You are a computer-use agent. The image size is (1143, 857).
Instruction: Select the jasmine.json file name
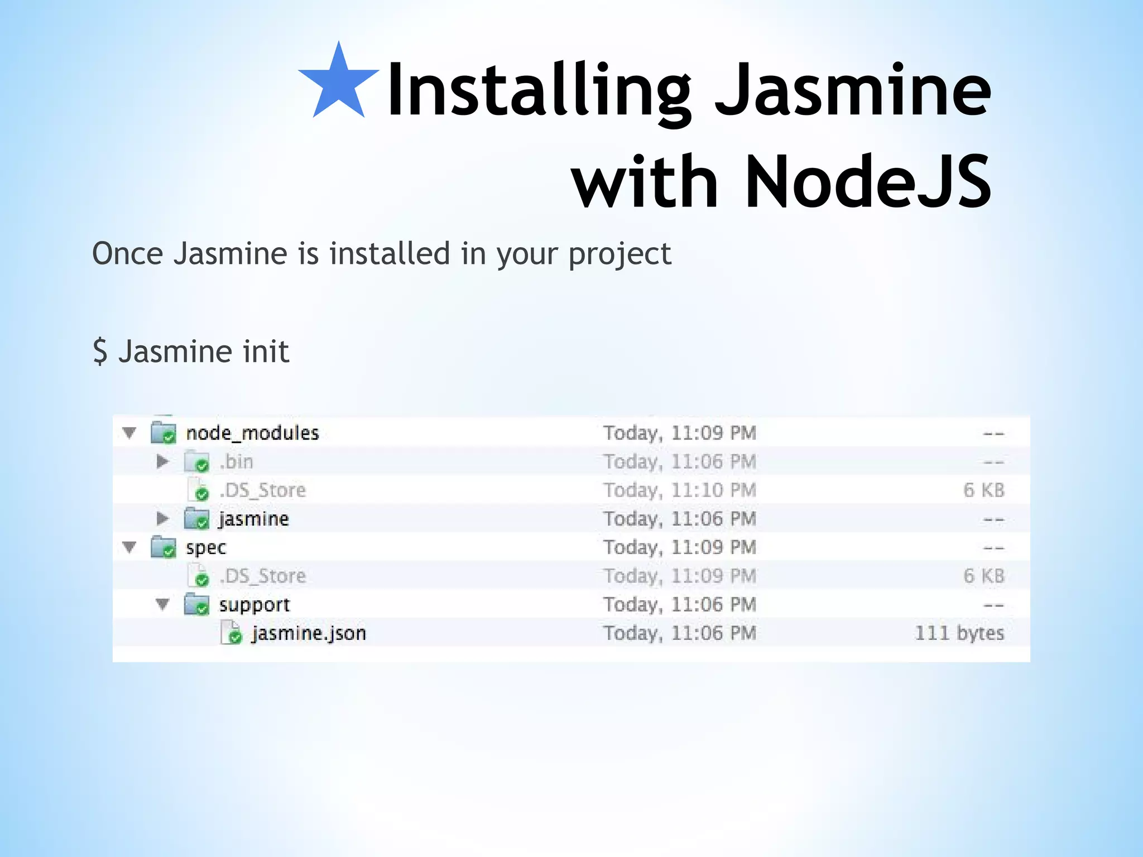tap(309, 633)
